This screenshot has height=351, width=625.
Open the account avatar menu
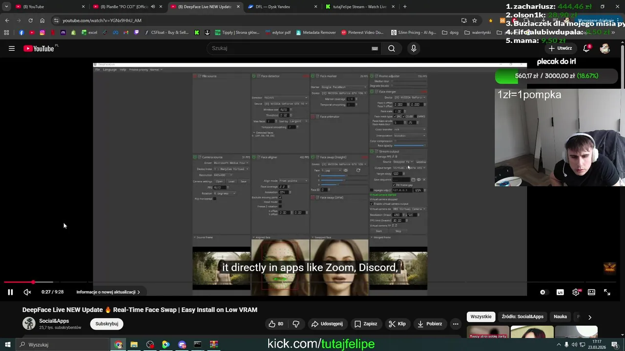605,48
